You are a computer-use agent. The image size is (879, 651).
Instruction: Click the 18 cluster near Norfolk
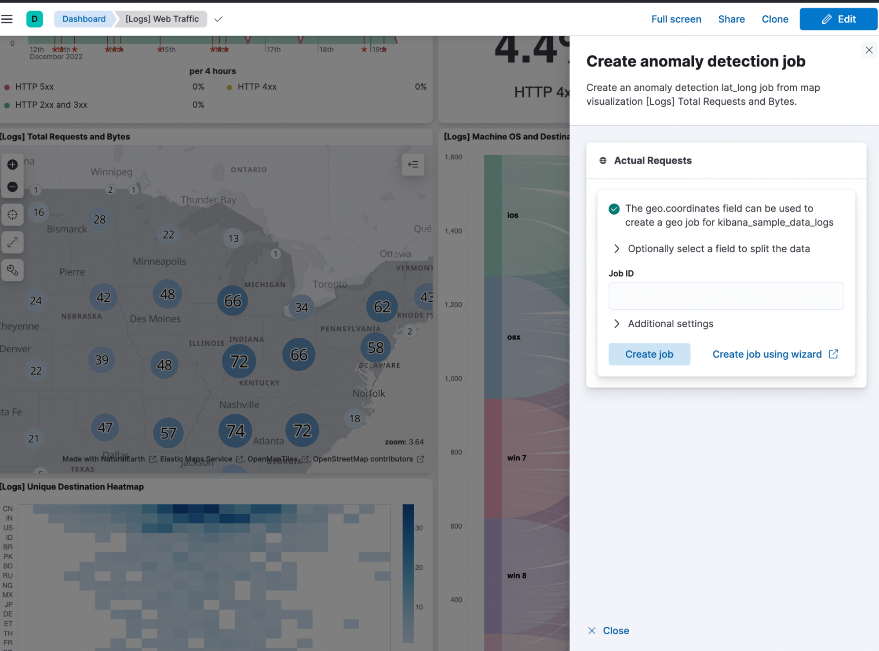[354, 419]
